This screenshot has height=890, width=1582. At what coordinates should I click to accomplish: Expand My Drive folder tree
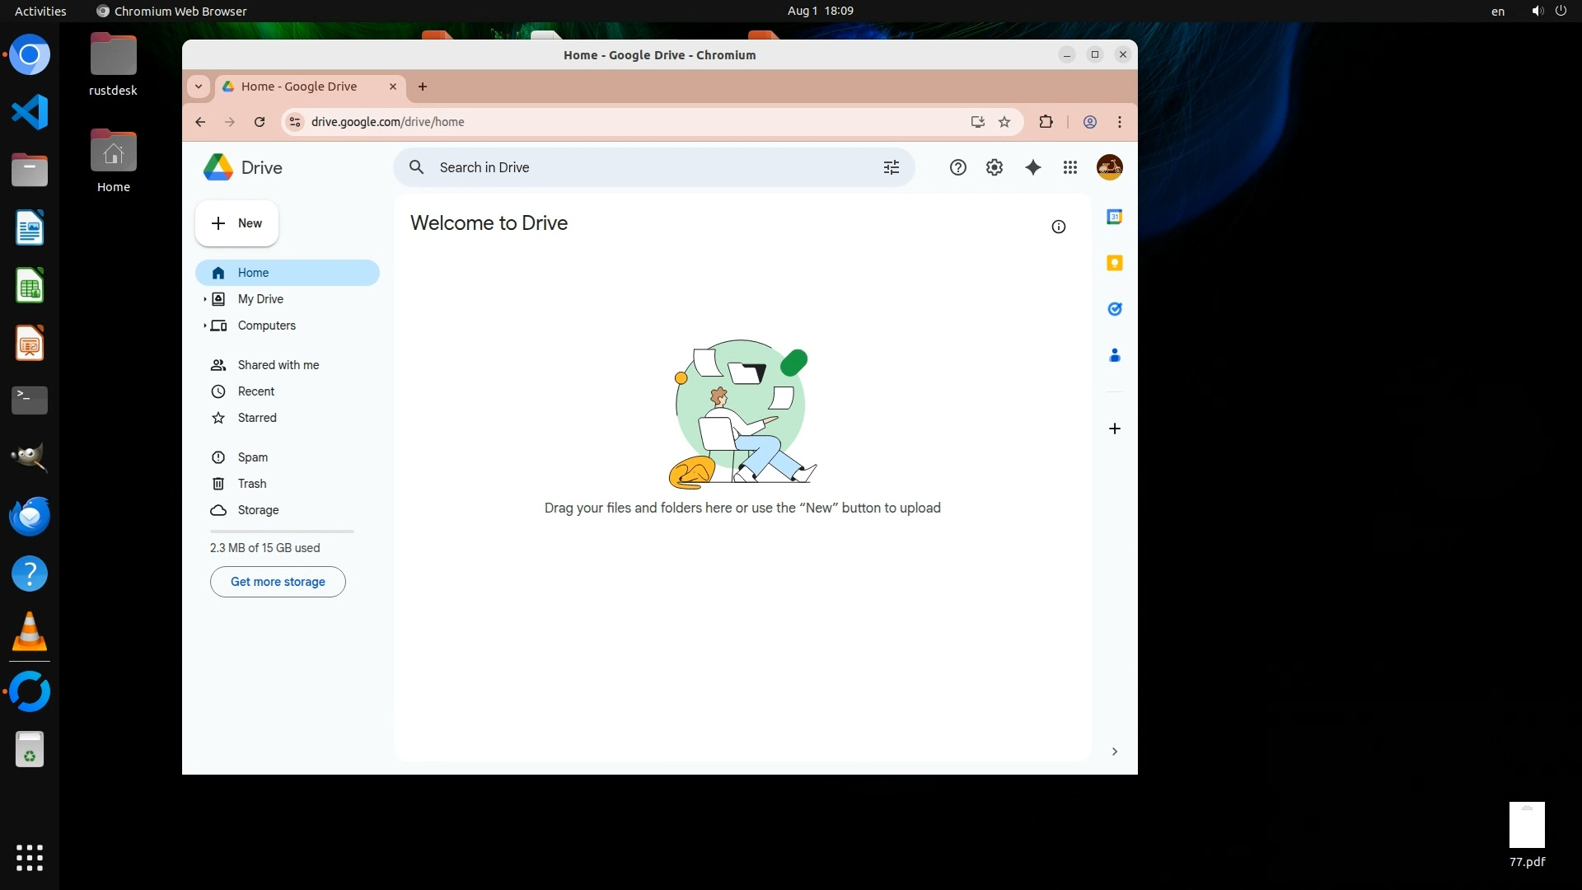click(x=204, y=299)
